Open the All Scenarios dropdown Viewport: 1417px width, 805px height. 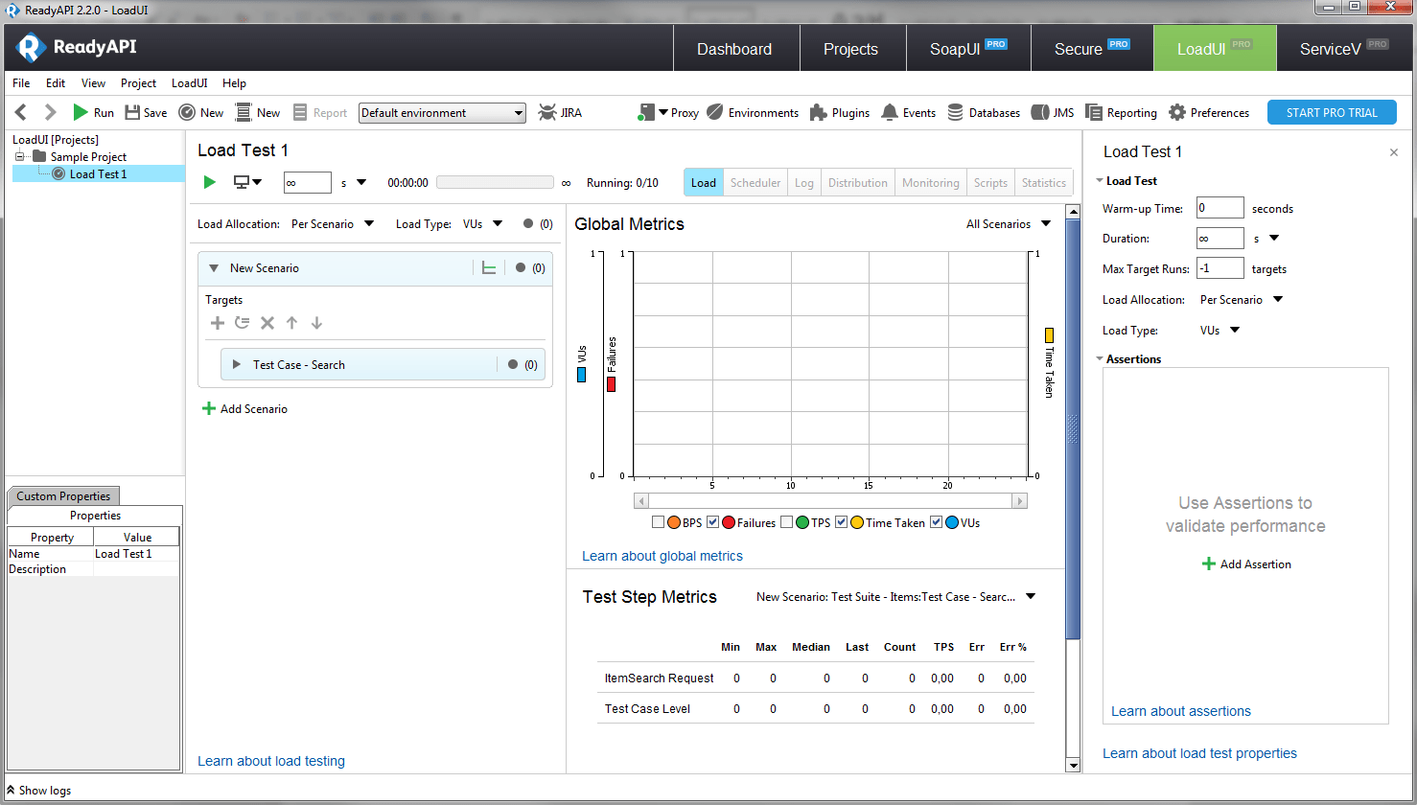tap(1009, 224)
